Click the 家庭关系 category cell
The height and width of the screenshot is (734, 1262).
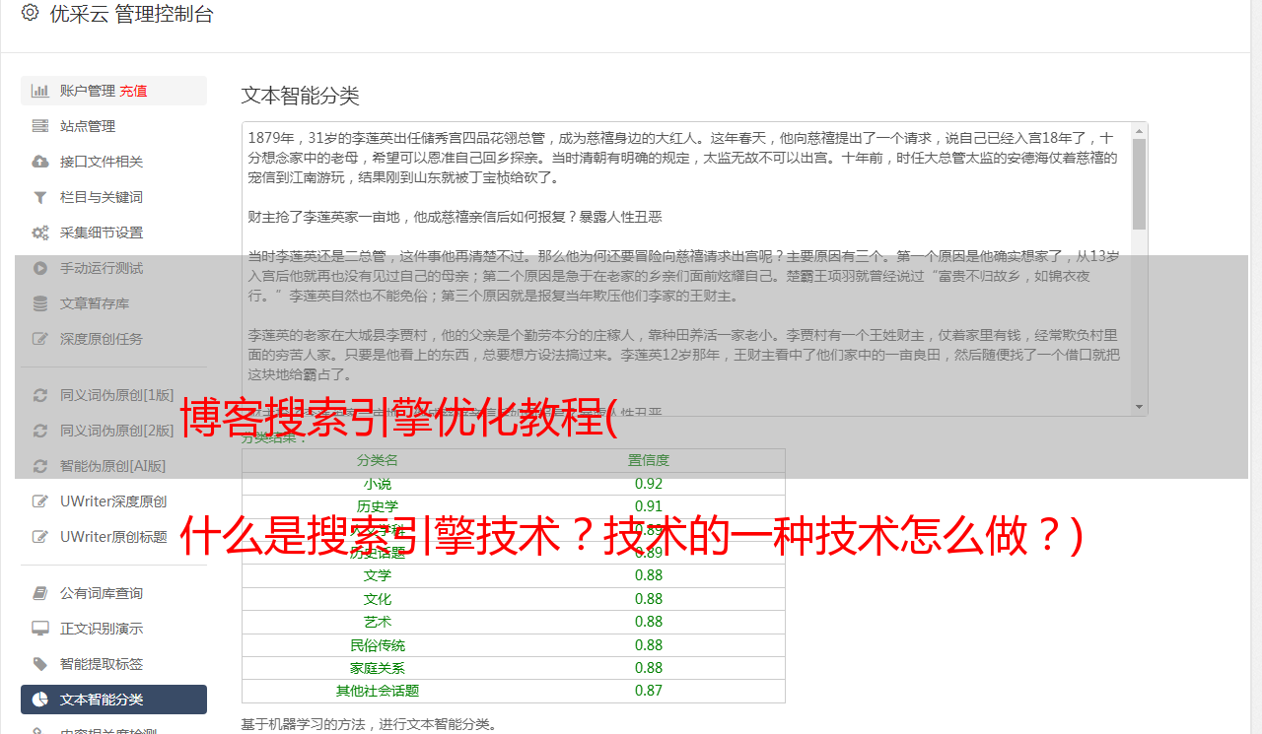[378, 668]
